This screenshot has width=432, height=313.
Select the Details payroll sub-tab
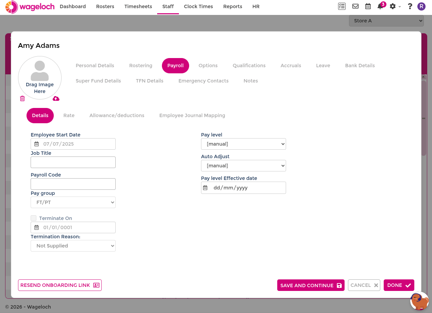(40, 115)
